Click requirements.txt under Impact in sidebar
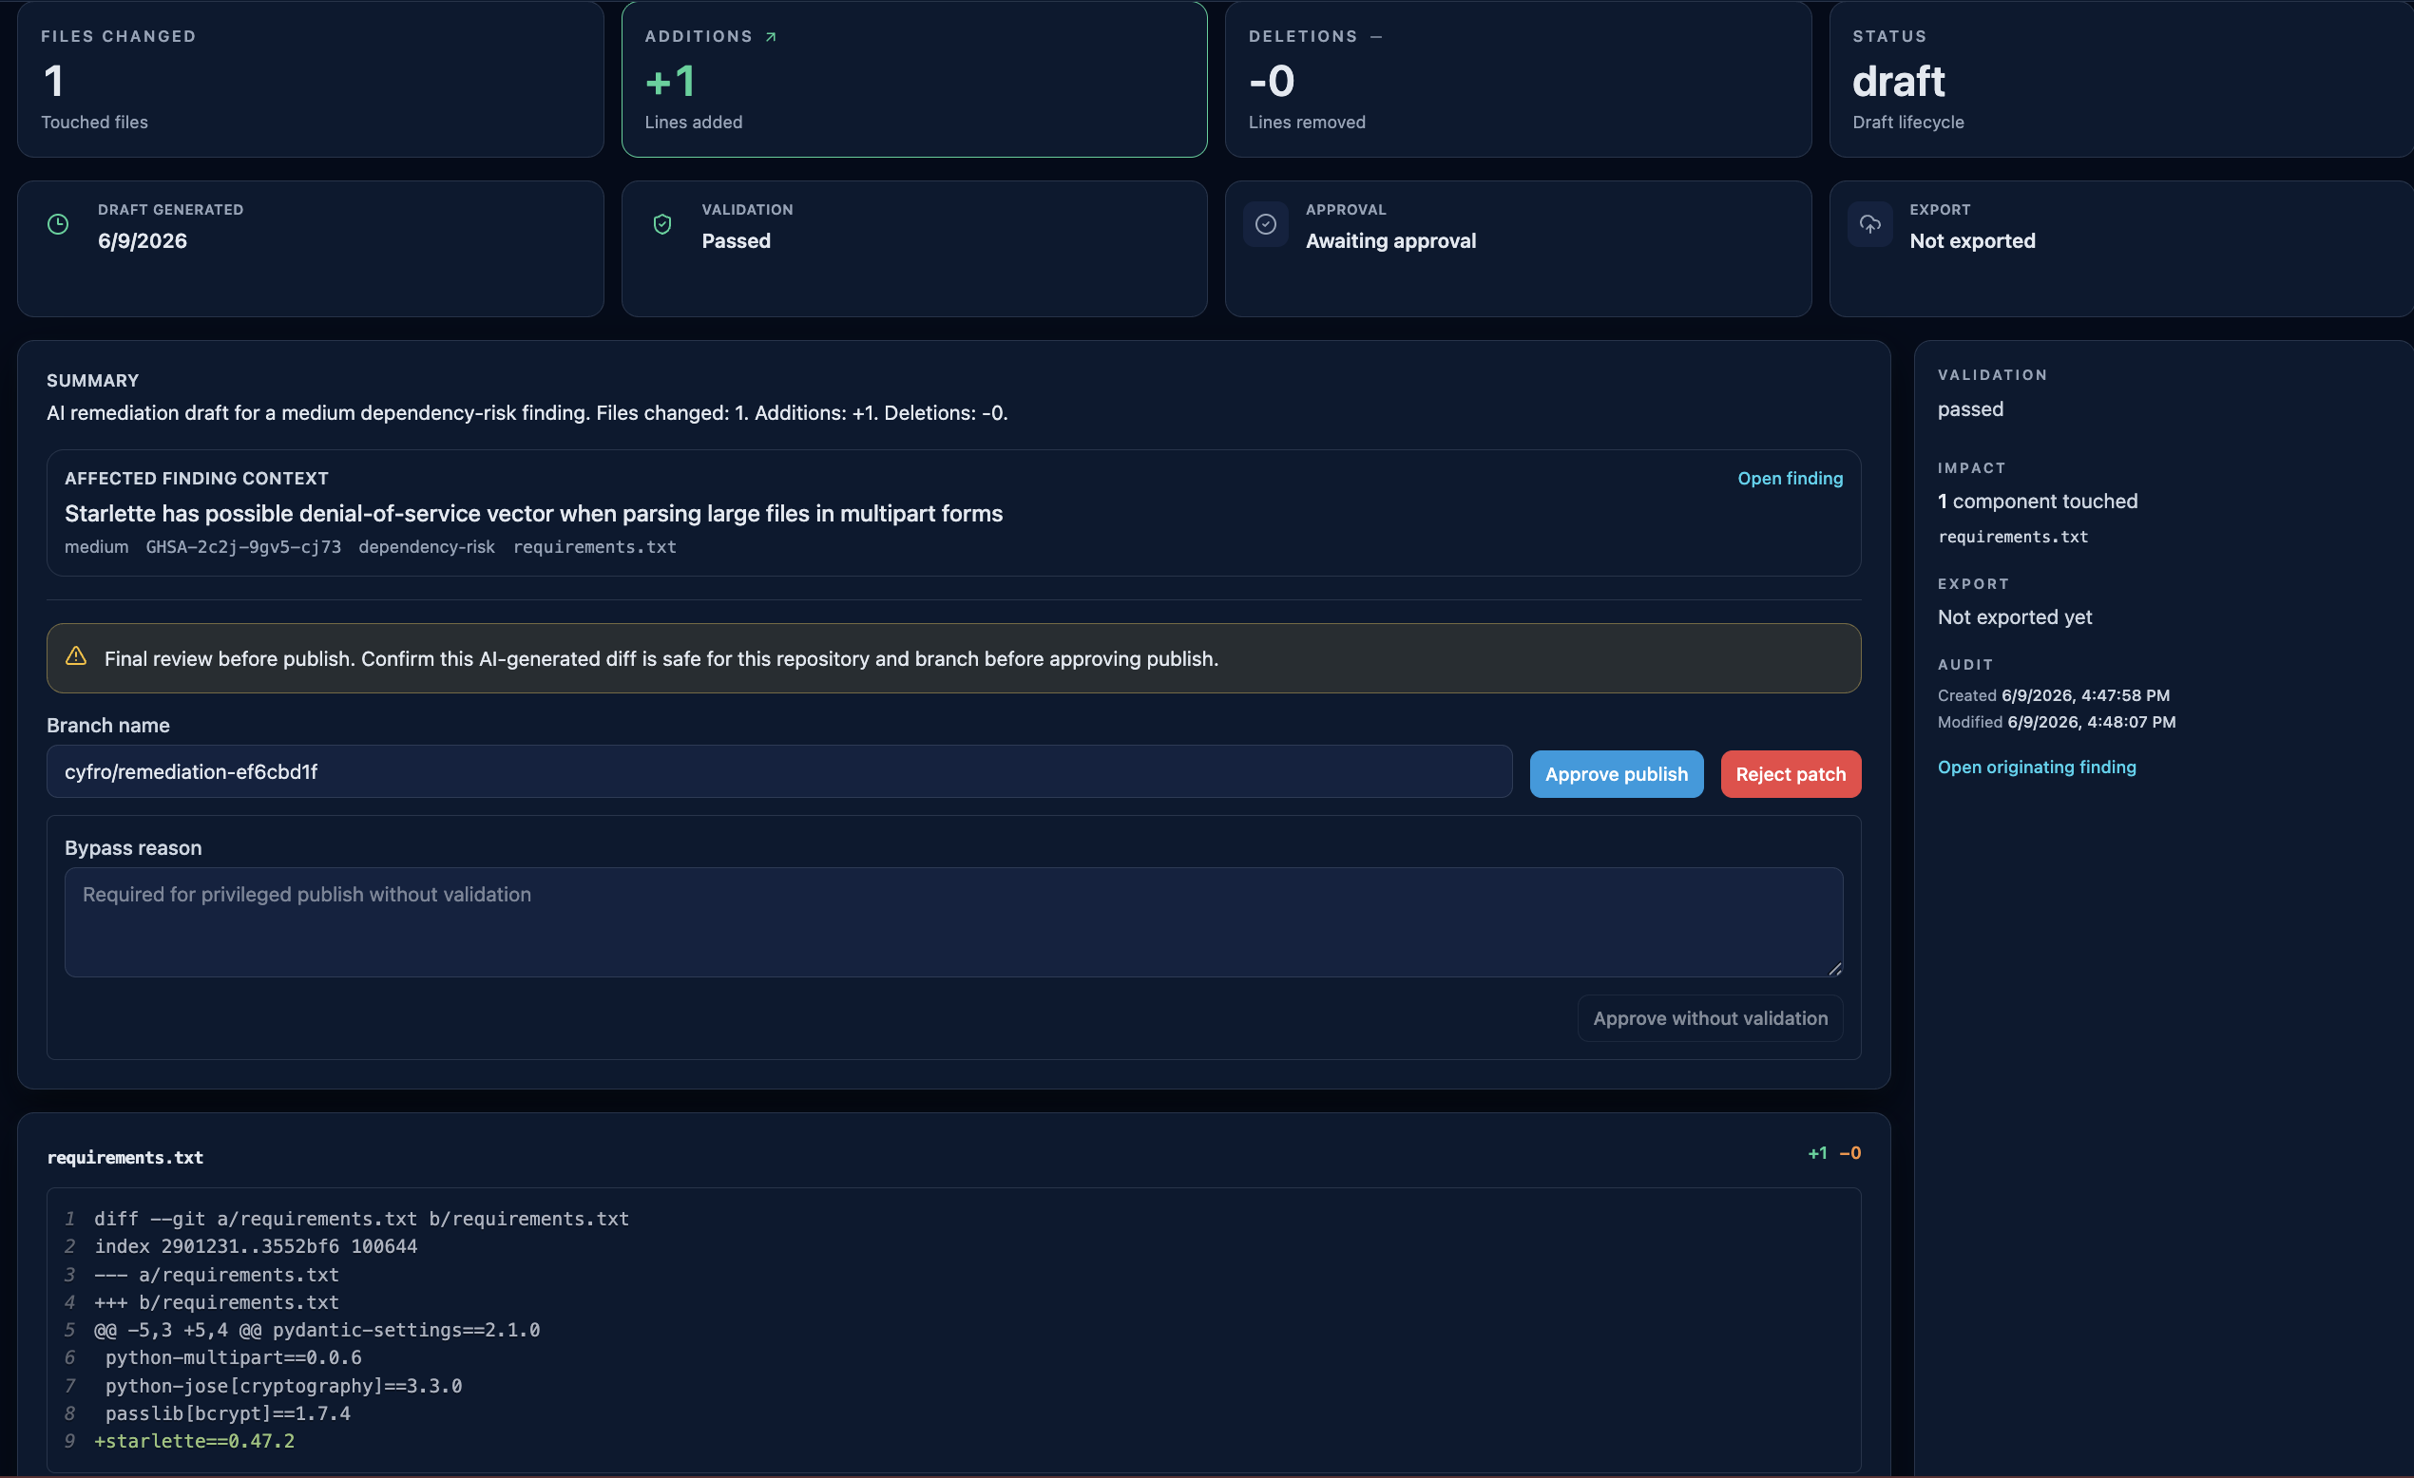This screenshot has height=1478, width=2414. [x=2012, y=537]
